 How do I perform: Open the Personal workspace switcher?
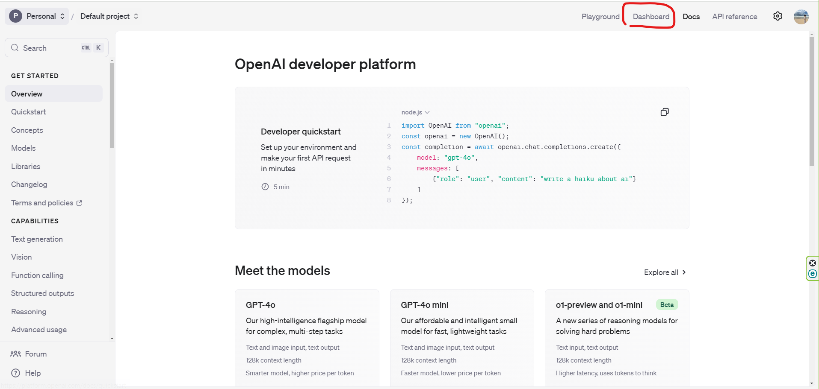(x=41, y=16)
